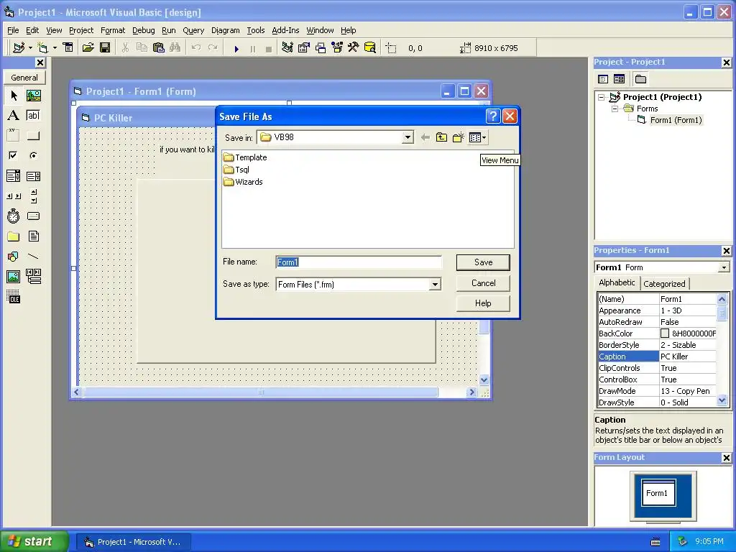
Task: Select the OptionButton tool in toolbox
Action: click(x=33, y=155)
